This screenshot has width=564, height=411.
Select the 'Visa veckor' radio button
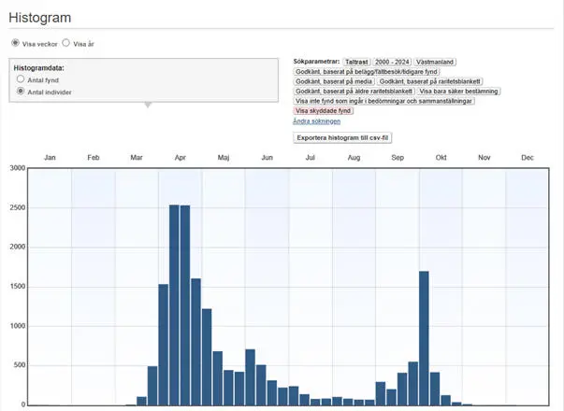(x=15, y=43)
